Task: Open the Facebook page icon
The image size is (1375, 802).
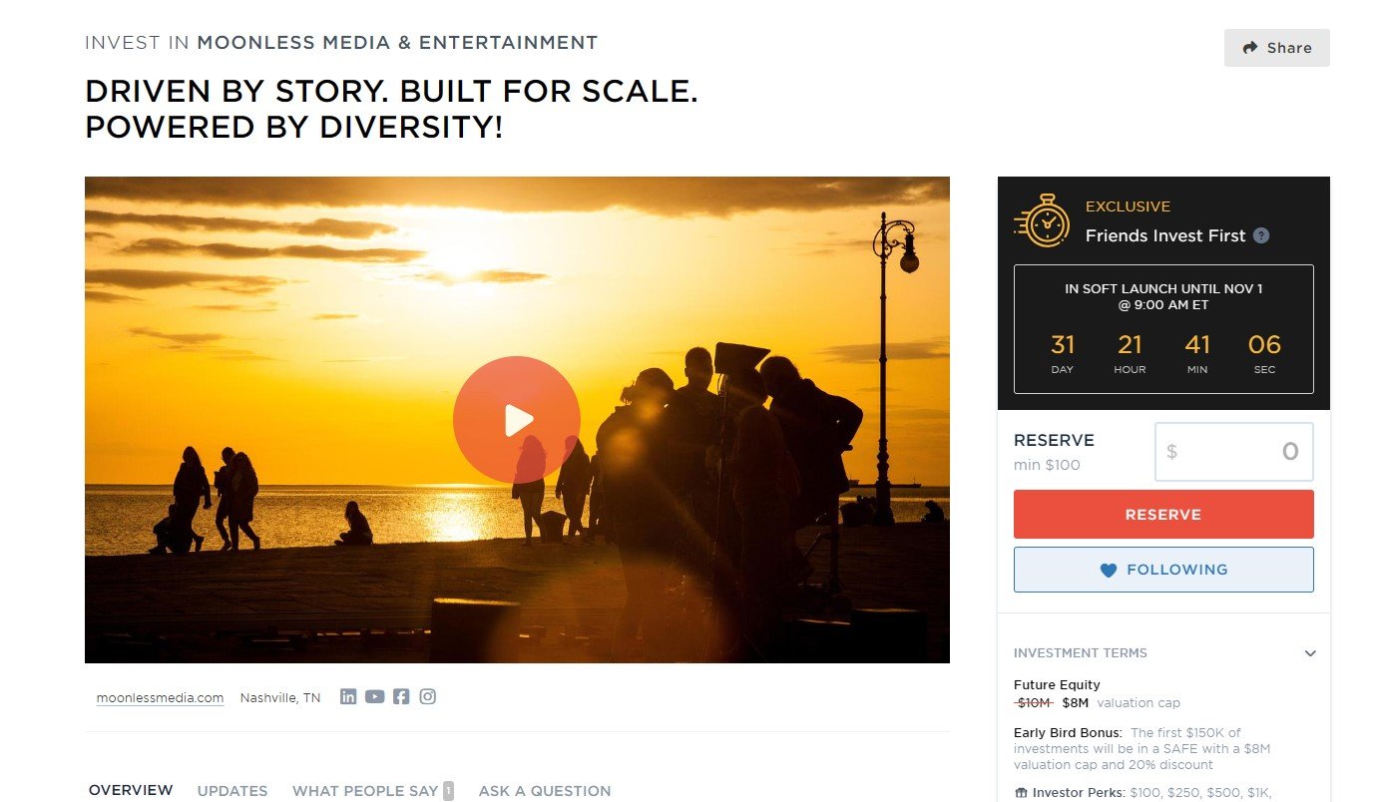Action: tap(401, 696)
